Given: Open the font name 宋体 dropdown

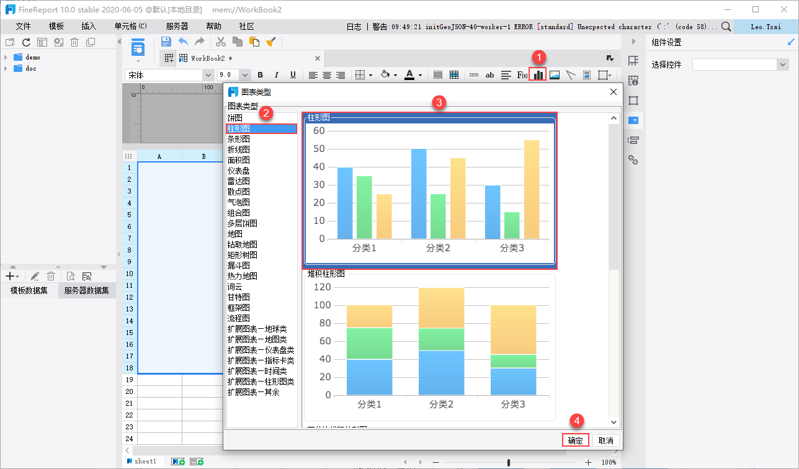Looking at the screenshot, I should [x=208, y=75].
